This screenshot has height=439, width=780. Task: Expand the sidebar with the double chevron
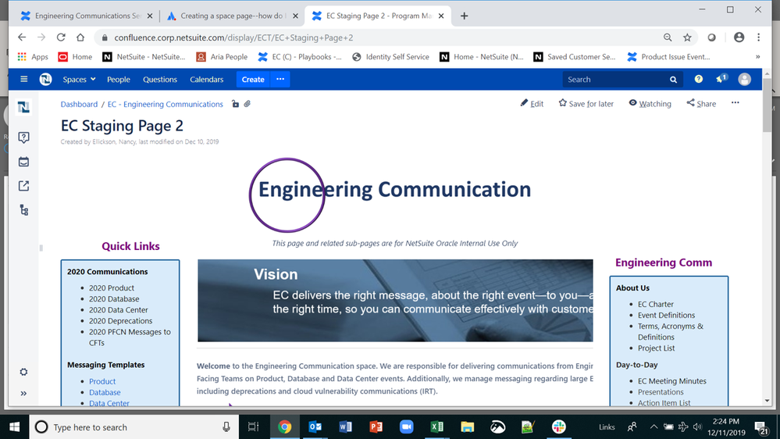tap(23, 393)
